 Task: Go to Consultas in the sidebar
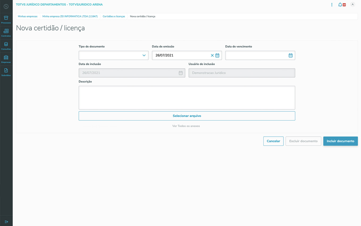pyautogui.click(x=6, y=46)
